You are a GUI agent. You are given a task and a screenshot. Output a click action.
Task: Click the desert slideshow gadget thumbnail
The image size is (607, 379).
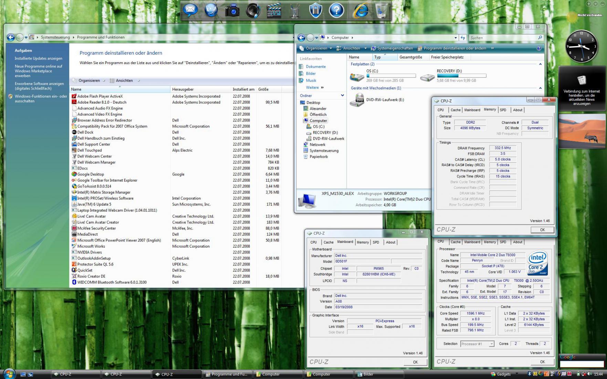582,131
